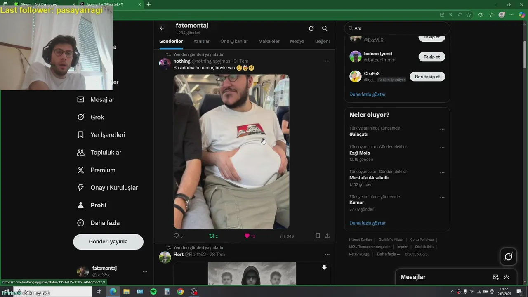528x297 pixels.
Task: Open options for Ezgi Mola trend
Action: [442, 148]
